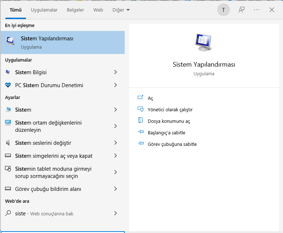Open Sistem simgelerini aç veya kapat result
This screenshot has width=283, height=233.
63,156
